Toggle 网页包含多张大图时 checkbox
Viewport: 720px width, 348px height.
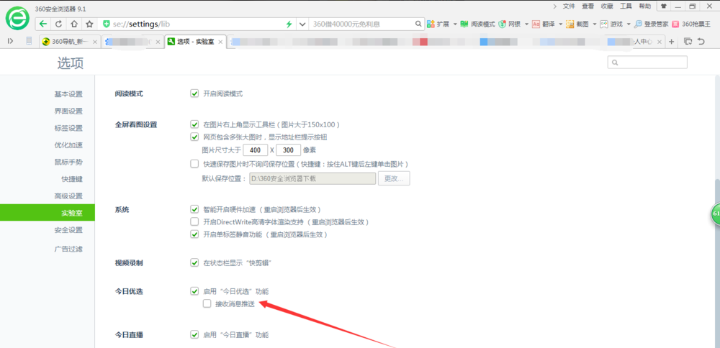point(194,137)
